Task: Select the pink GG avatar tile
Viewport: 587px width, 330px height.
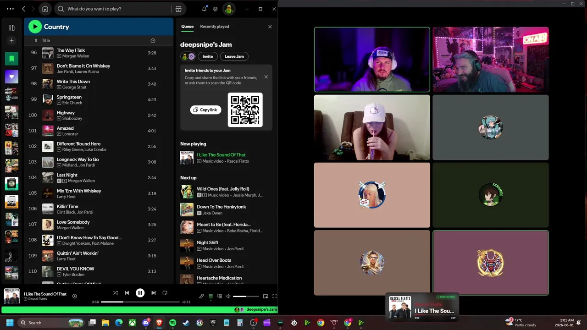Action: 372,195
